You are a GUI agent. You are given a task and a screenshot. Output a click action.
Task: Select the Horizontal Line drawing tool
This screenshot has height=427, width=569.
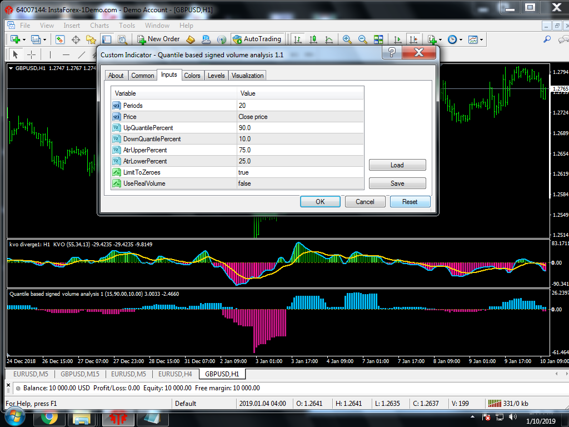pyautogui.click(x=66, y=55)
